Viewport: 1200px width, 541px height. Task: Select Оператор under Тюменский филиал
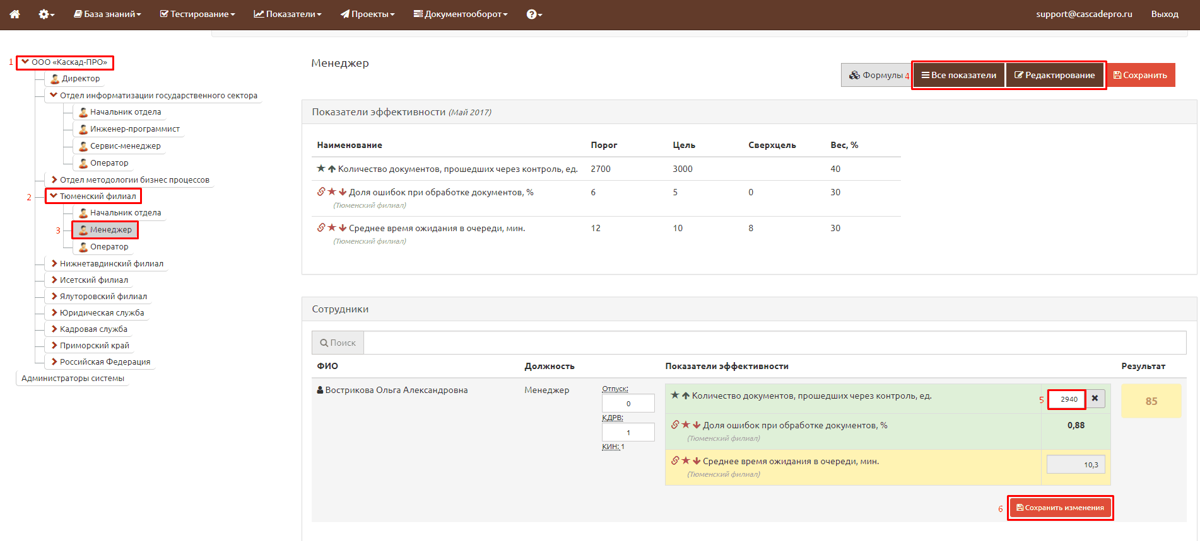[103, 247]
